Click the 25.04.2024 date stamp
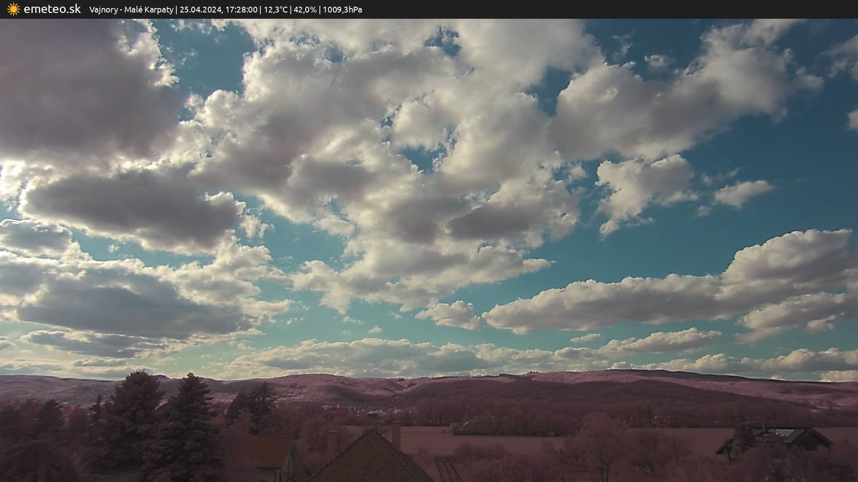858x482 pixels. click(200, 9)
